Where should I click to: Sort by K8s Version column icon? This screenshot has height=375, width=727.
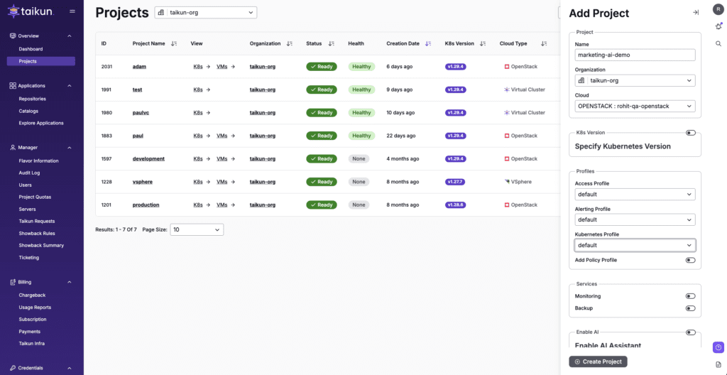coord(483,43)
